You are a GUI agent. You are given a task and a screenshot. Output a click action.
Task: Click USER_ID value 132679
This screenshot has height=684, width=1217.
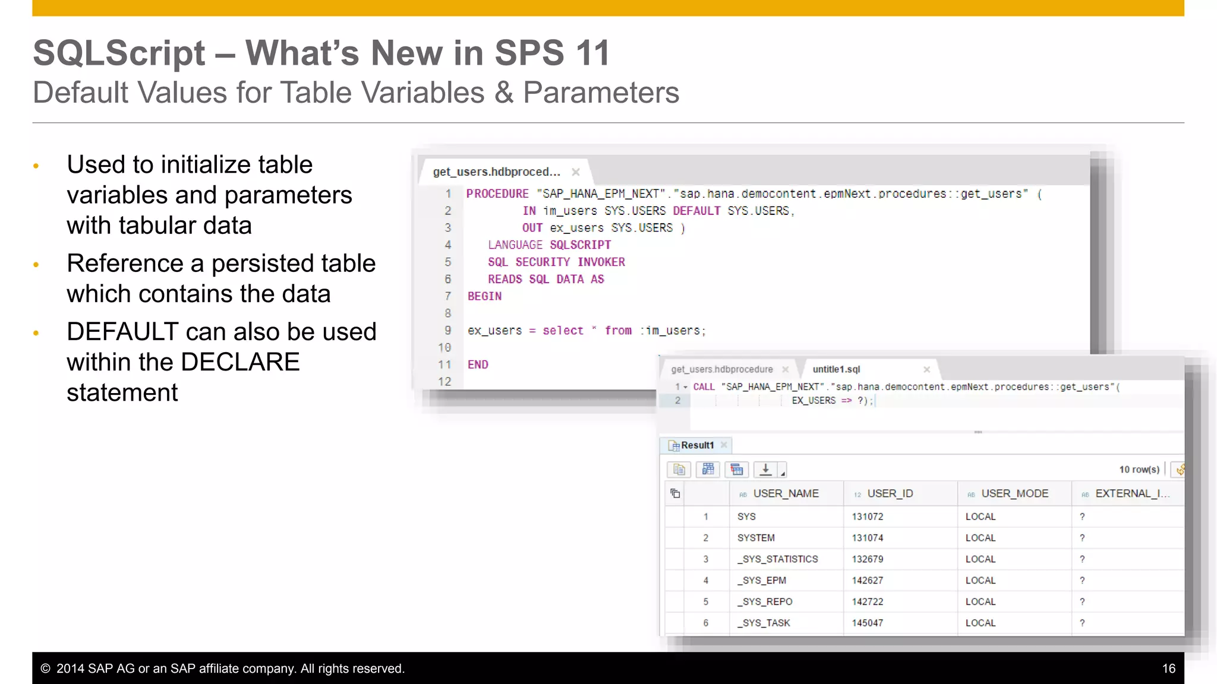point(868,559)
